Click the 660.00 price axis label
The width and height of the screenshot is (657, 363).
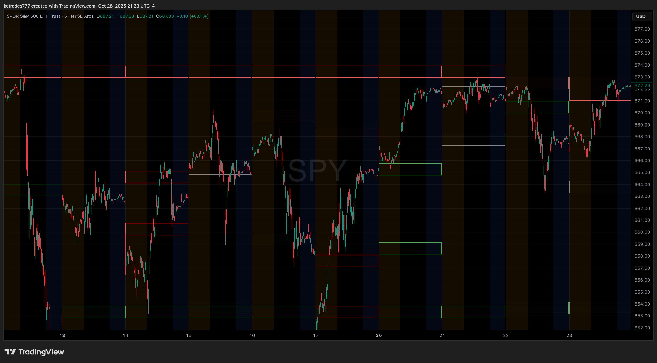point(642,232)
